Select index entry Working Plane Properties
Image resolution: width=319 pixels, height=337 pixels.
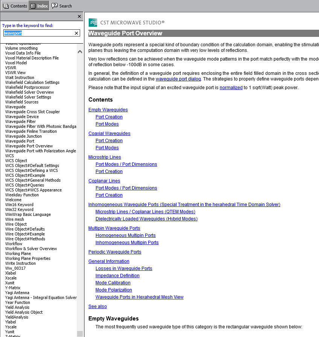point(28,258)
